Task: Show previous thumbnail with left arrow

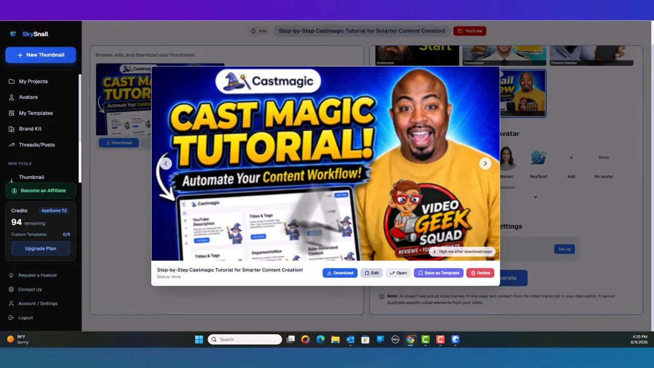Action: click(x=166, y=164)
